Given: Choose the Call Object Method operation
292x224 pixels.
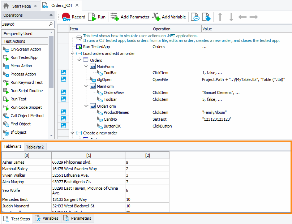Looking at the screenshot, I should click(x=25, y=116).
